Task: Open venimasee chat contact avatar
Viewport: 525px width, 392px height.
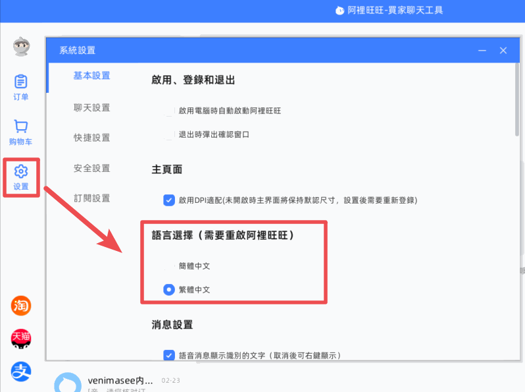Action: pyautogui.click(x=68, y=382)
